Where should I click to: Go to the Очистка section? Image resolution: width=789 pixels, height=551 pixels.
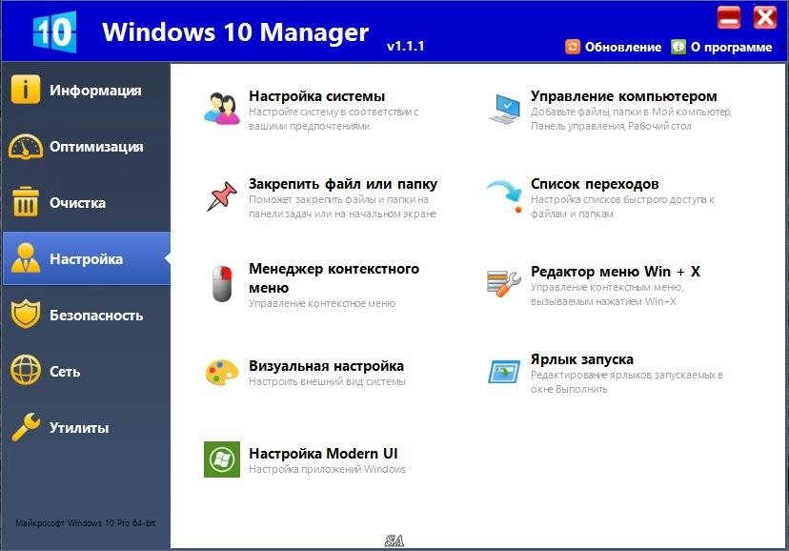point(77,203)
